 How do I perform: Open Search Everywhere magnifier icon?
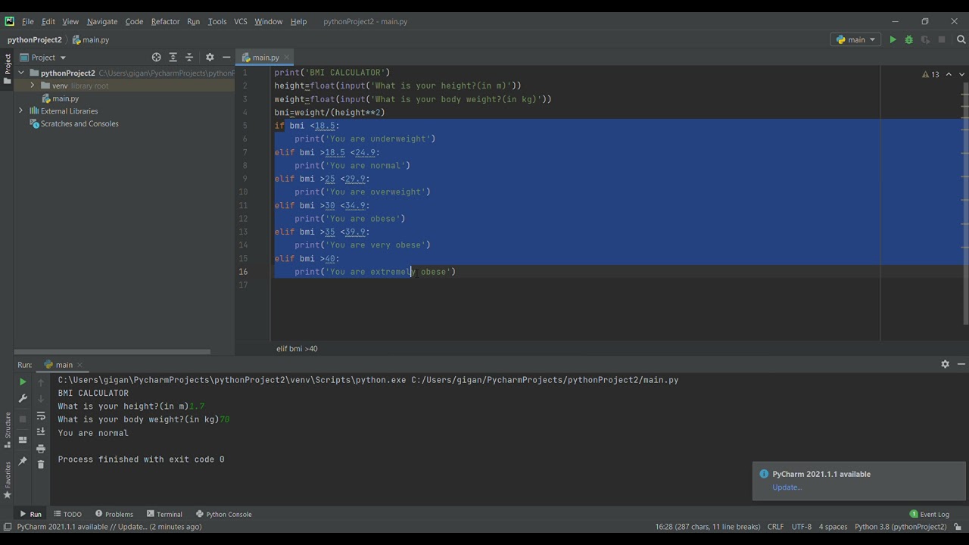(x=961, y=39)
